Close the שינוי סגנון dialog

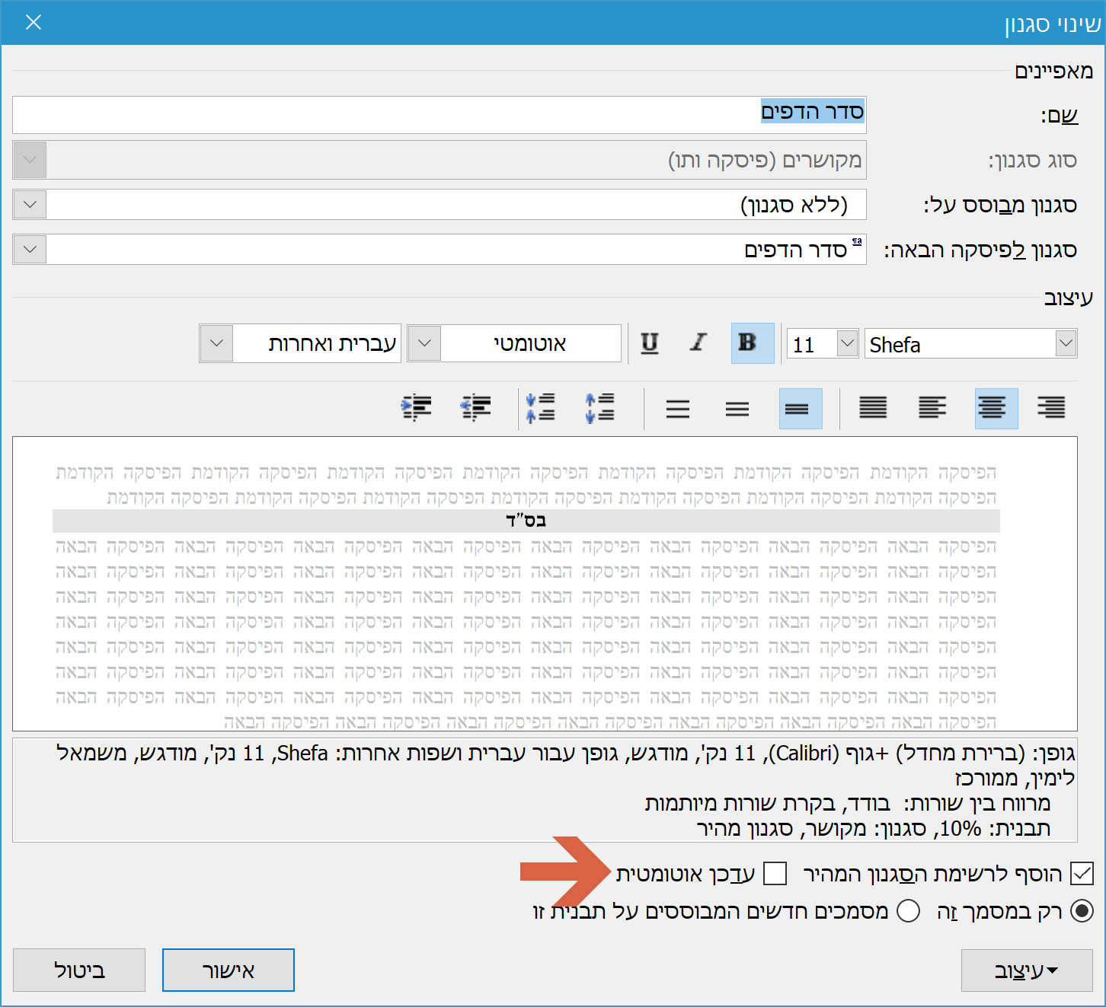[34, 22]
